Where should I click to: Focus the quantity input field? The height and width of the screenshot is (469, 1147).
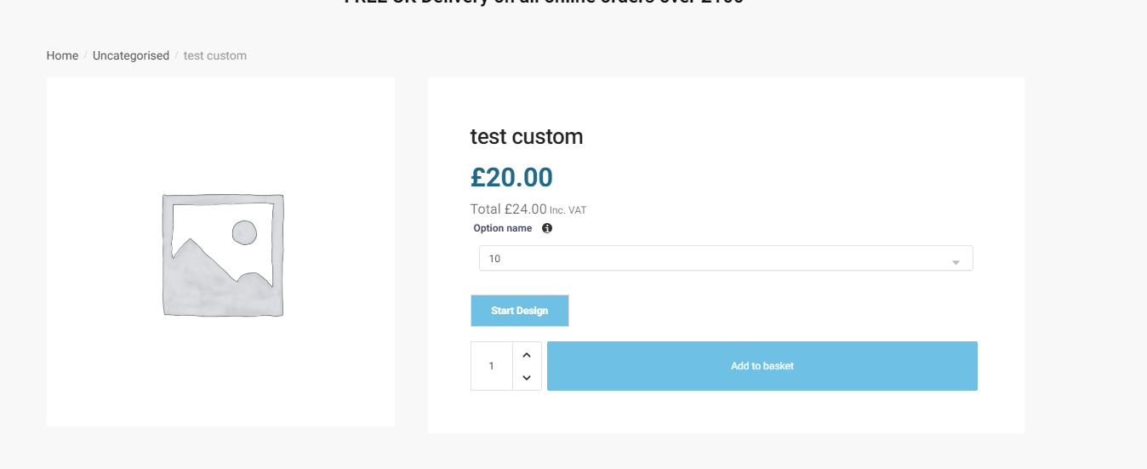point(492,366)
